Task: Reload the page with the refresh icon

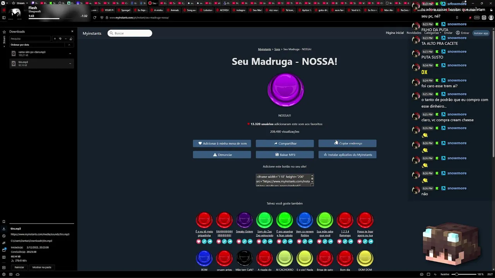Action: click(x=95, y=17)
